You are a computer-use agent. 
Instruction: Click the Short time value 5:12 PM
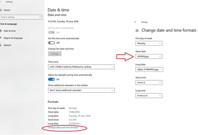click(72, 120)
